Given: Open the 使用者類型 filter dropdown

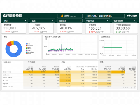Looking at the screenshot, I should pos(125,21).
